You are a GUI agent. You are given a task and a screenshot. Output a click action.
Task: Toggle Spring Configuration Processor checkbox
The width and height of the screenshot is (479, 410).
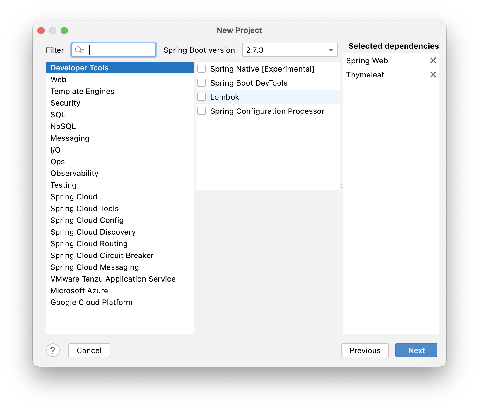[201, 111]
